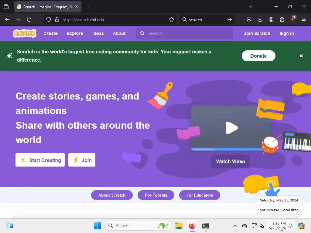Open the Firefox downloads panel
The height and width of the screenshot is (233, 311).
[x=260, y=19]
